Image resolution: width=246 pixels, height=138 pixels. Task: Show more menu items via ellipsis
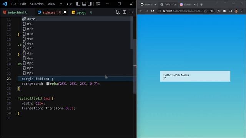pyautogui.click(x=62, y=4)
